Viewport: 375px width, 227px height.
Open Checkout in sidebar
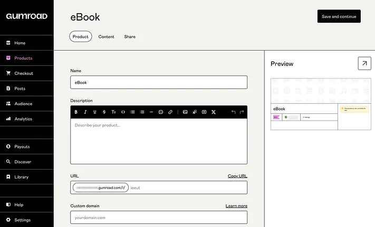click(x=27, y=73)
